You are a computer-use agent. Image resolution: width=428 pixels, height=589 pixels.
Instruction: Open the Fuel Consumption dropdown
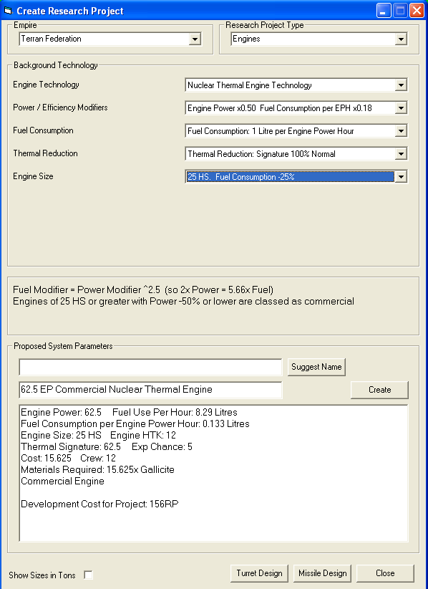tap(401, 131)
